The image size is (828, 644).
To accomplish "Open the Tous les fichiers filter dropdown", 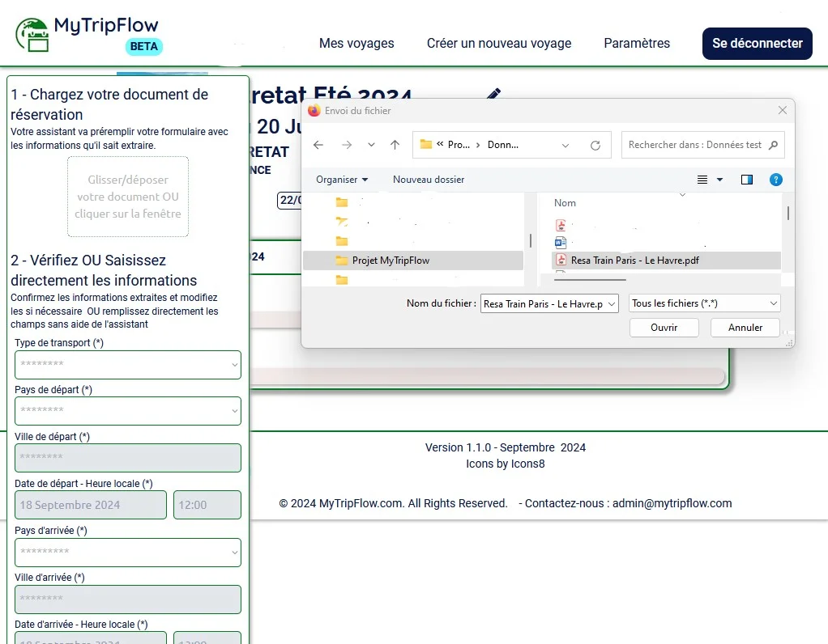I will pyautogui.click(x=703, y=302).
